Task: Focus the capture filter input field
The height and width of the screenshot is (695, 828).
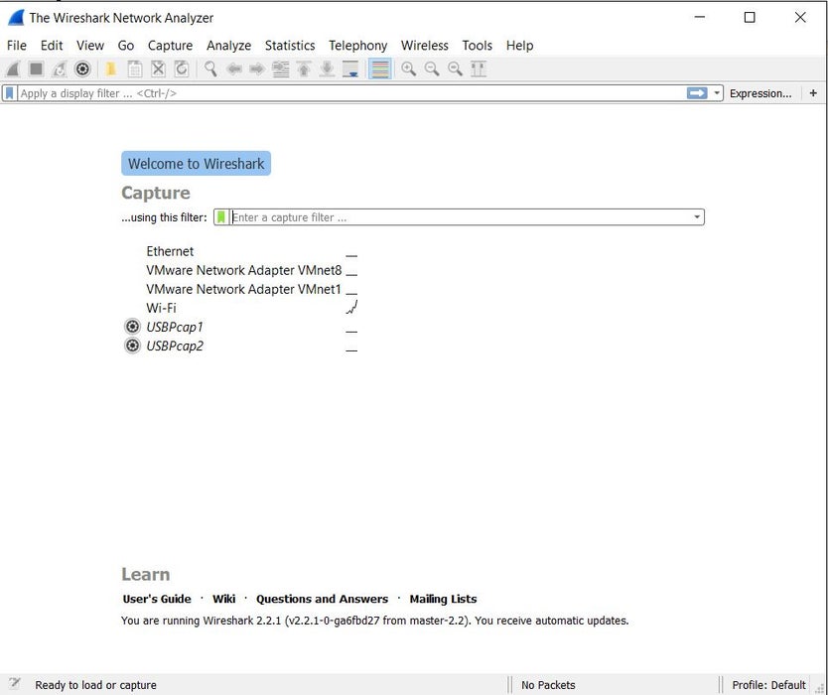Action: 461,217
